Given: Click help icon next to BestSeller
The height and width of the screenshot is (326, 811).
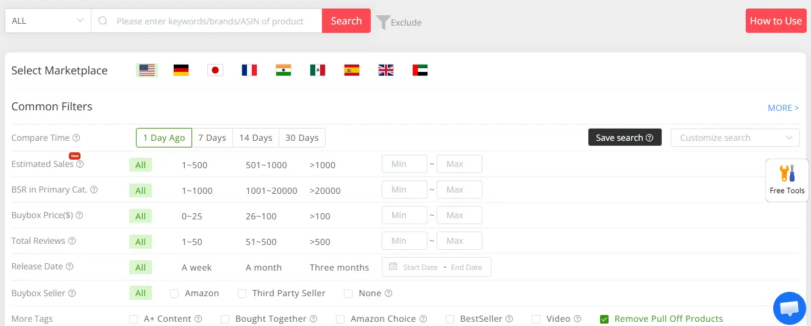Looking at the screenshot, I should point(509,319).
